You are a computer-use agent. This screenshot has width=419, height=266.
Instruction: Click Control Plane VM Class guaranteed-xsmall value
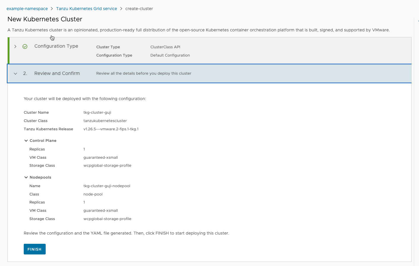[x=101, y=158]
